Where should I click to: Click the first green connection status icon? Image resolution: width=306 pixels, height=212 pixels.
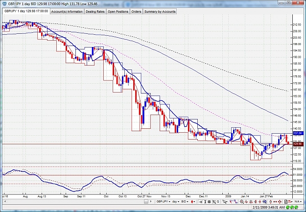click(x=287, y=207)
